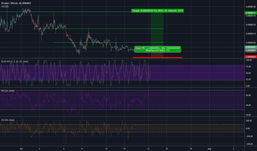Click the green 'Target: 0.00000039 (41.49%)' label
Screen dimensions: 257x151
click(x=157, y=11)
